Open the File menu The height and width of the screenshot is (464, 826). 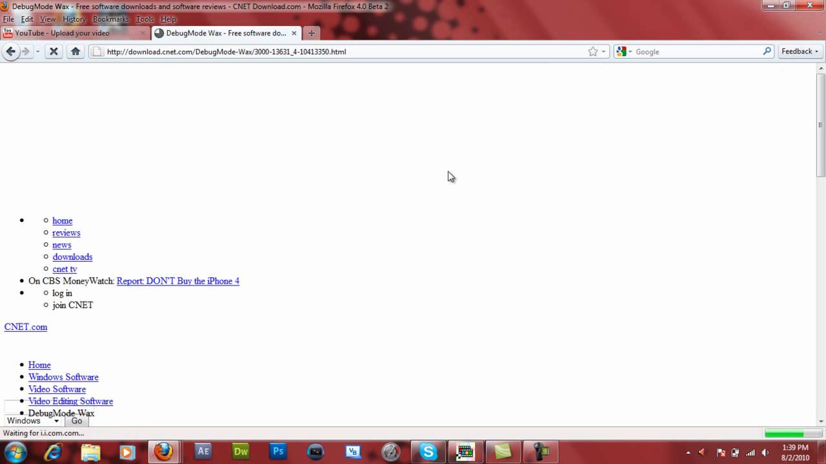[x=8, y=19]
